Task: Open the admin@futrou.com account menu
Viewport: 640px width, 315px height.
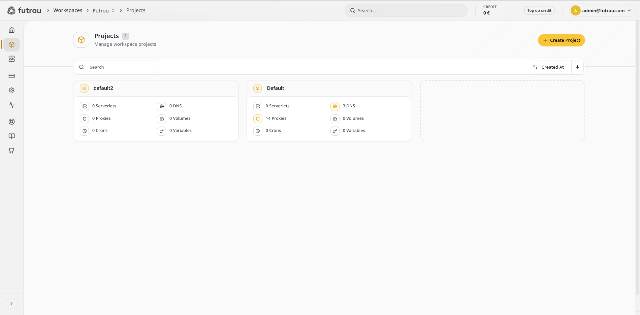Action: 602,10
